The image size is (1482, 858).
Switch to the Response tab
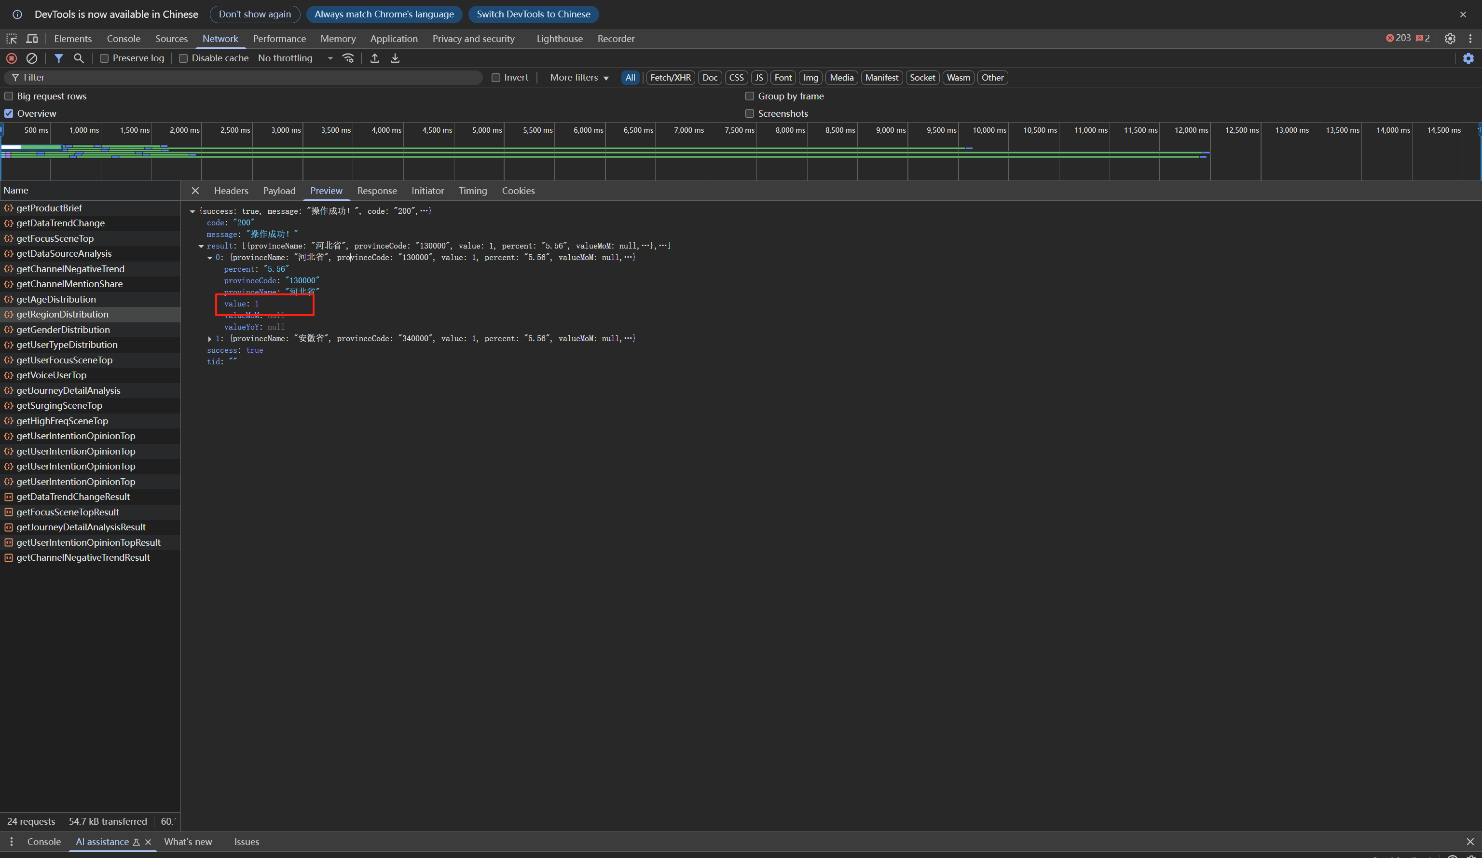pos(376,191)
